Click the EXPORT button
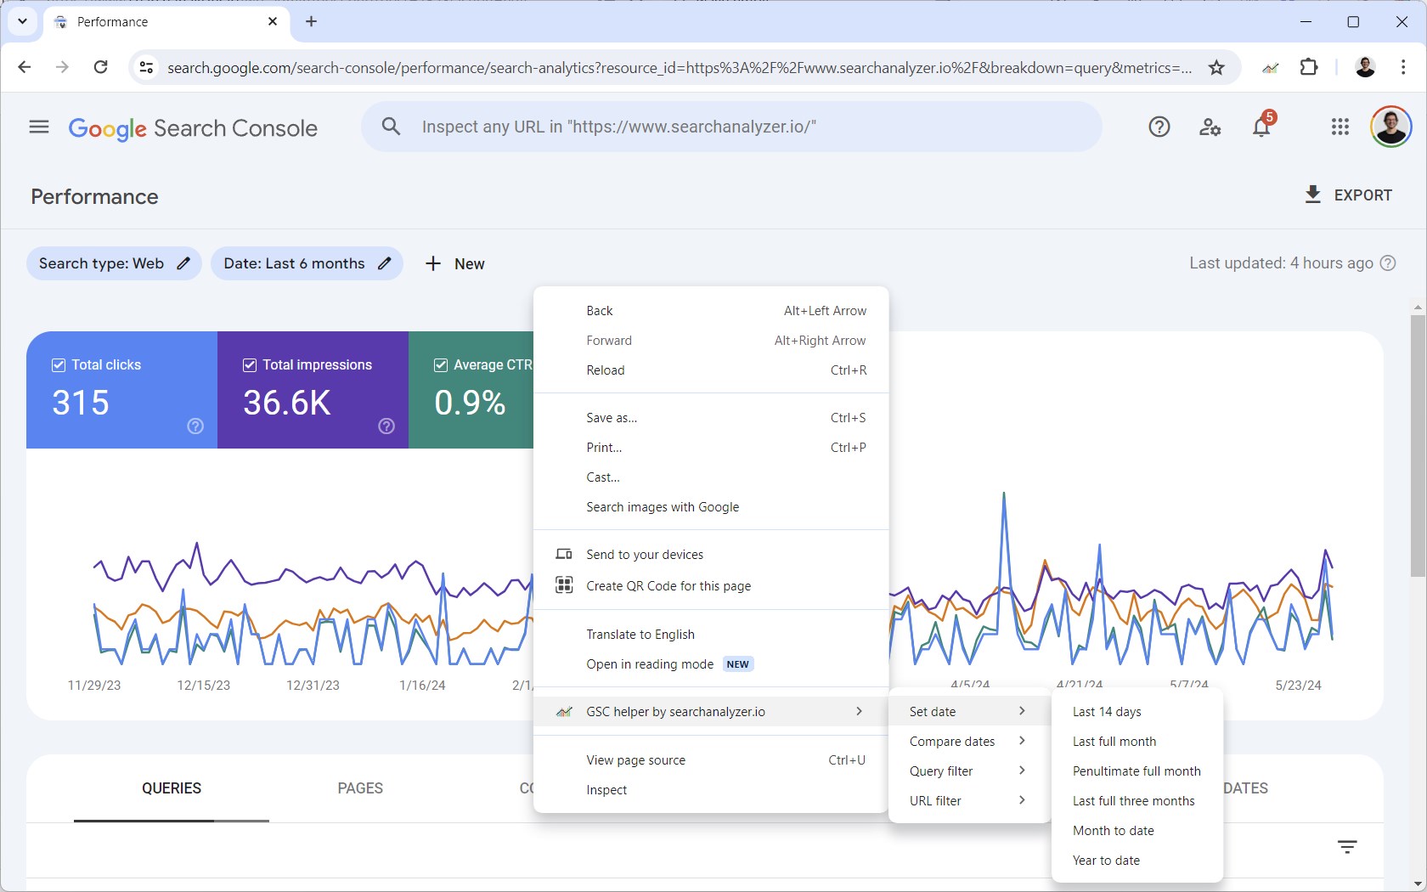 (1349, 195)
